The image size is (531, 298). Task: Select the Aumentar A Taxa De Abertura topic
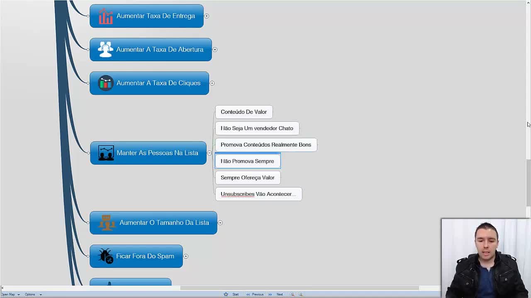[151, 50]
